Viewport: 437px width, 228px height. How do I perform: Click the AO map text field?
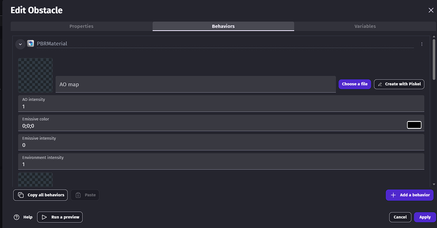pos(195,85)
